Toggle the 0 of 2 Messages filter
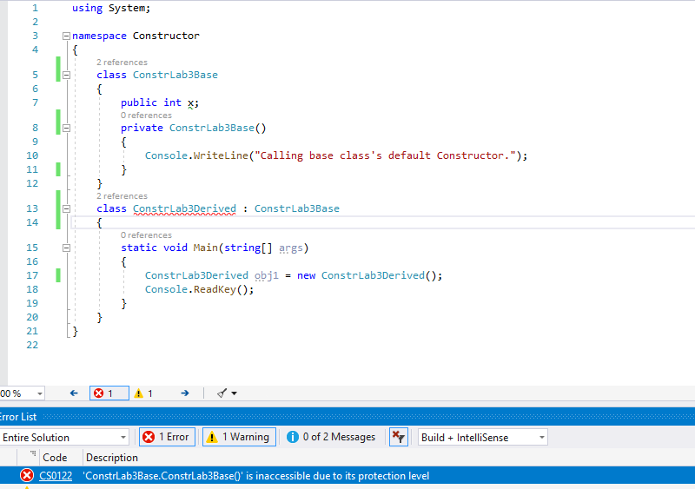This screenshot has height=489, width=695. pos(331,437)
